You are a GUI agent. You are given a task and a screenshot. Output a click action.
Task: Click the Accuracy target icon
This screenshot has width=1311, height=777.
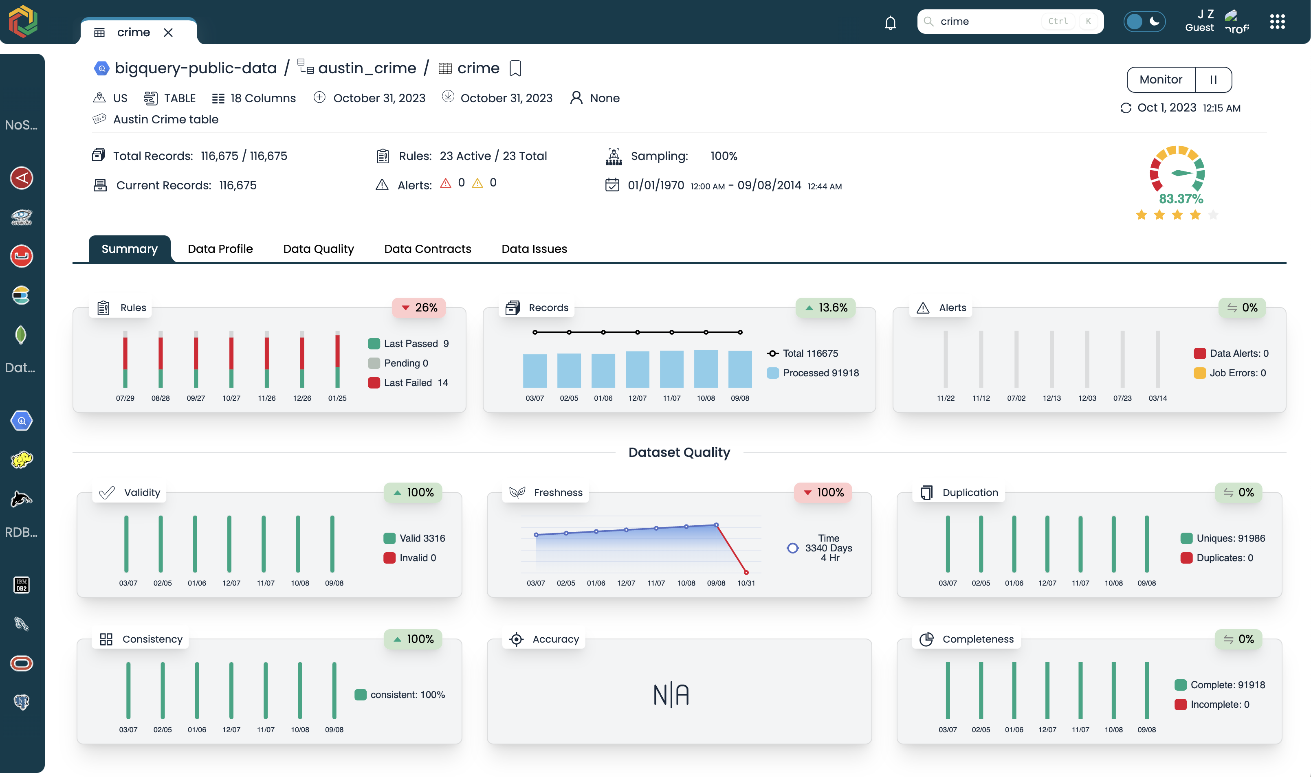click(x=517, y=639)
